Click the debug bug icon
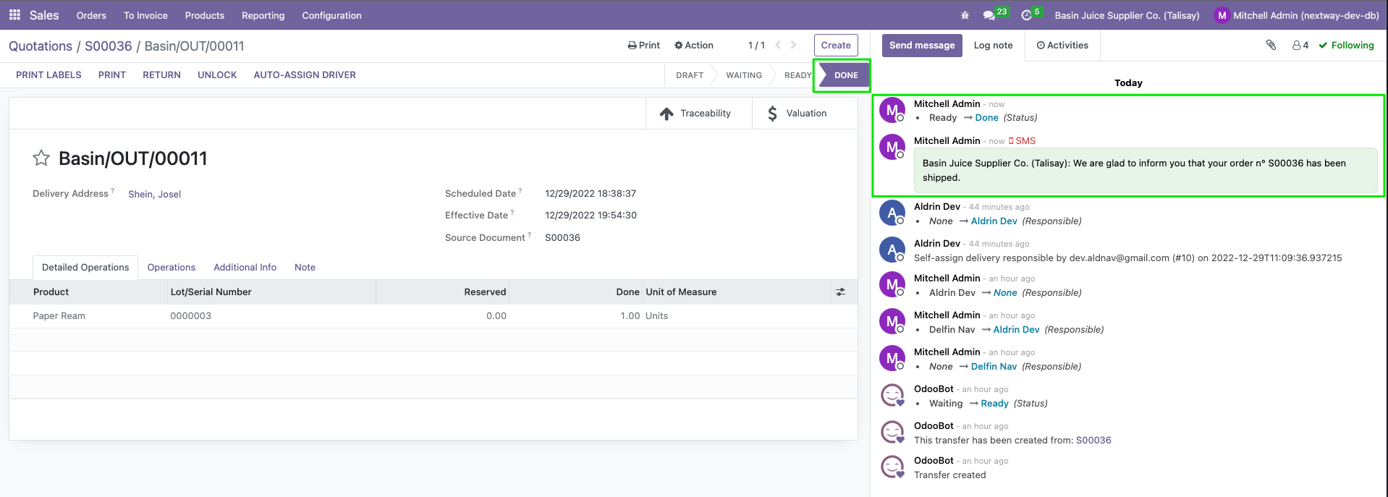 [965, 15]
